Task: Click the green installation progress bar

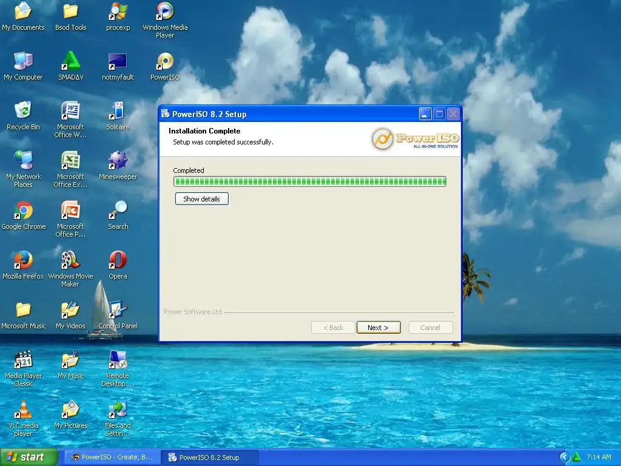Action: pos(310,181)
